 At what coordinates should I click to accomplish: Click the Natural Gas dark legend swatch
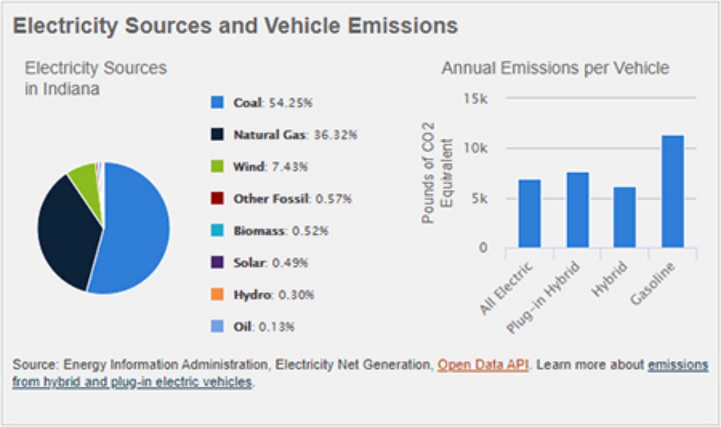[217, 134]
